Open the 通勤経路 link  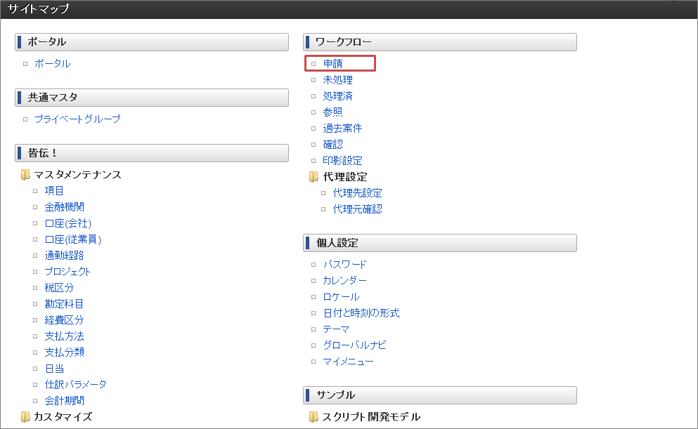(65, 256)
